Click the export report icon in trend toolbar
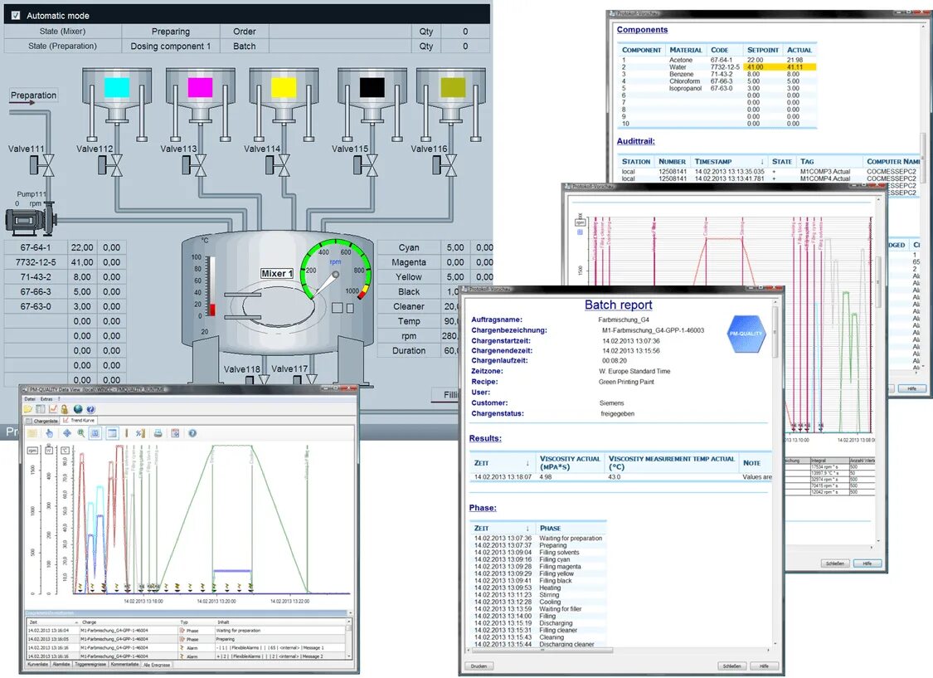The image size is (933, 678). [175, 433]
